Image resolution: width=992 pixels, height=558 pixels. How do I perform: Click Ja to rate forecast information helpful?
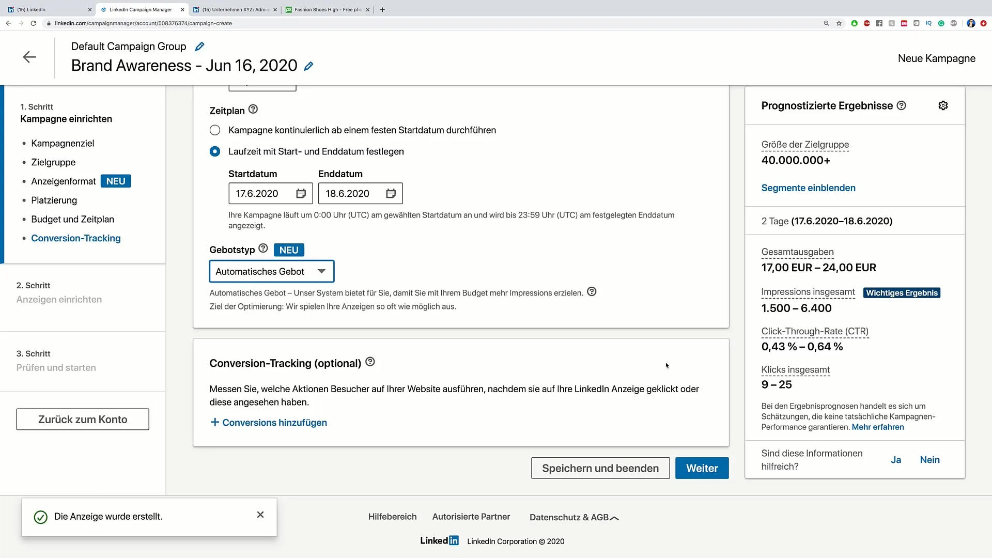pos(896,459)
